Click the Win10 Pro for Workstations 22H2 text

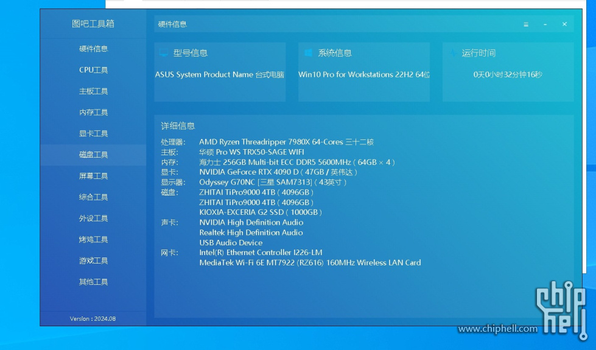pyautogui.click(x=364, y=74)
